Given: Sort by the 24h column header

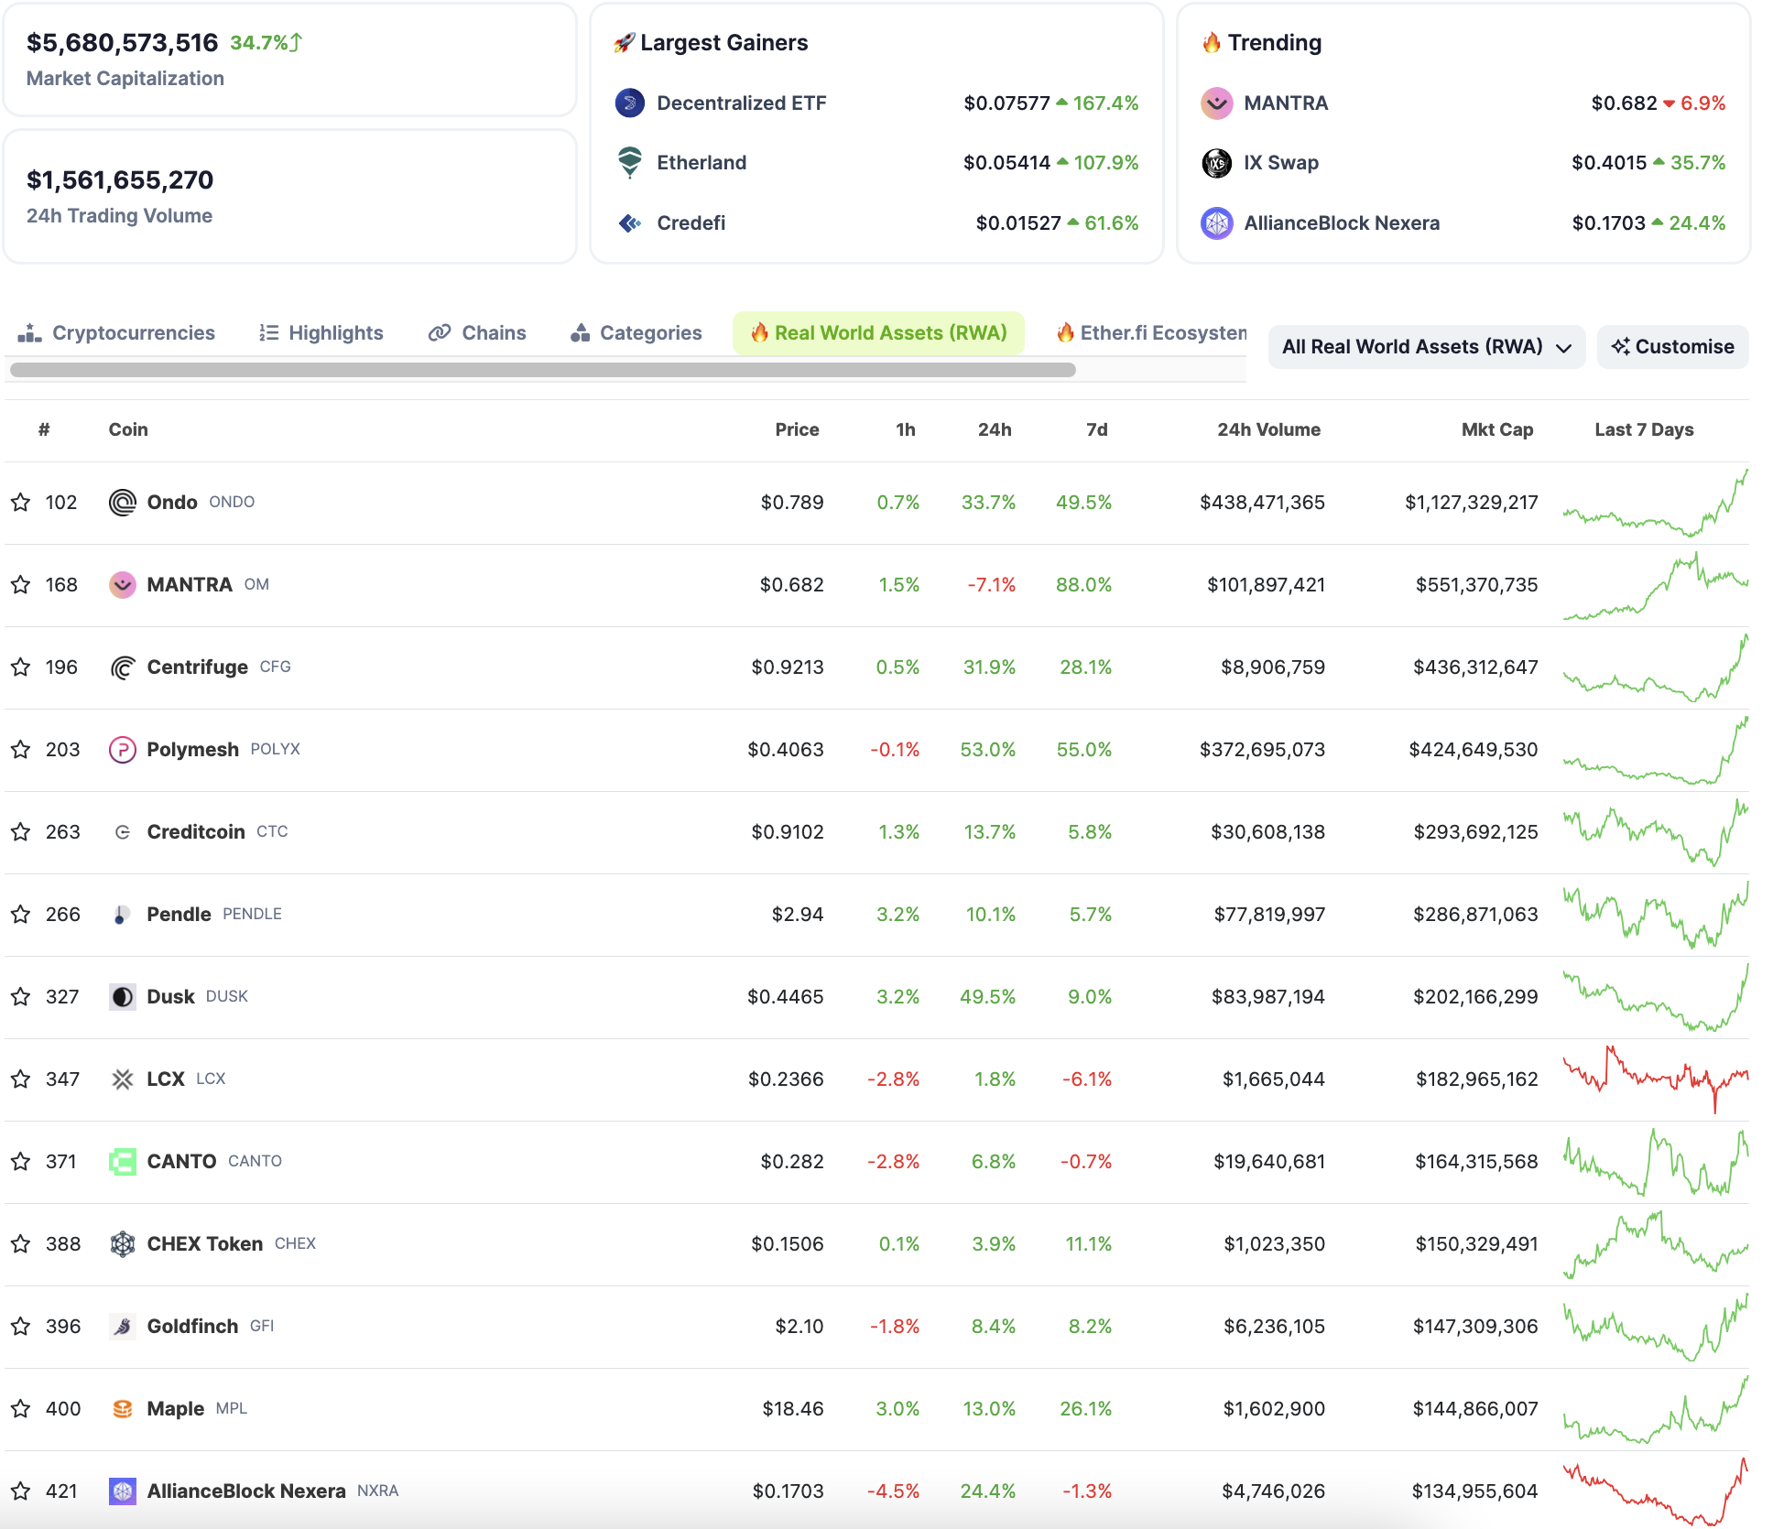Looking at the screenshot, I should click(995, 430).
